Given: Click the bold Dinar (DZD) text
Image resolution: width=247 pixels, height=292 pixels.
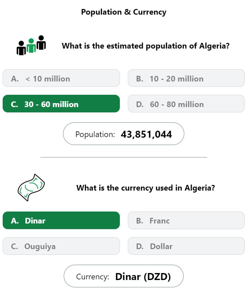Looking at the screenshot, I should (x=143, y=277).
